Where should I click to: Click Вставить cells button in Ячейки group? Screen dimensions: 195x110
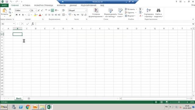[130, 9]
